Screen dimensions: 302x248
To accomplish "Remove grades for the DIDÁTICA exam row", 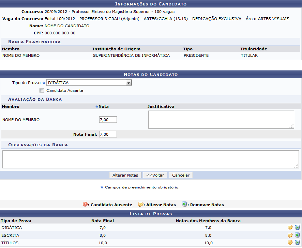I will (x=297, y=228).
